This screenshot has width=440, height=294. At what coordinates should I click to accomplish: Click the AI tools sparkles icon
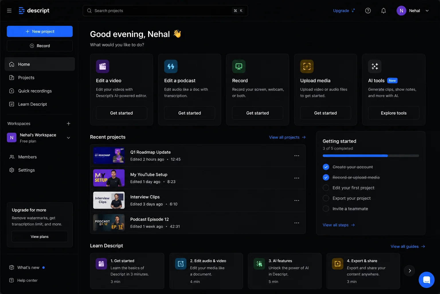(375, 66)
